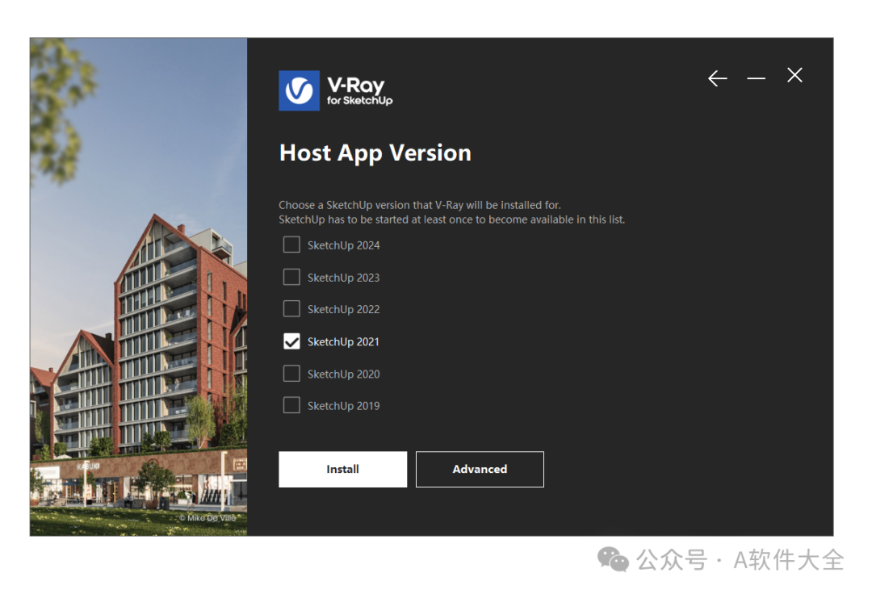The width and height of the screenshot is (872, 594).
Task: Click the SketchUp 2019 label text
Action: click(x=344, y=406)
